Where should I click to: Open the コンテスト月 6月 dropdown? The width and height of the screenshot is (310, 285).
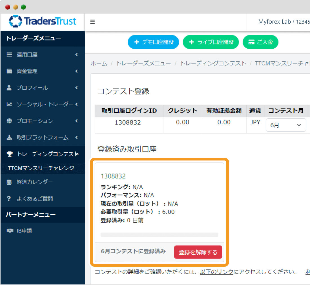[286, 125]
